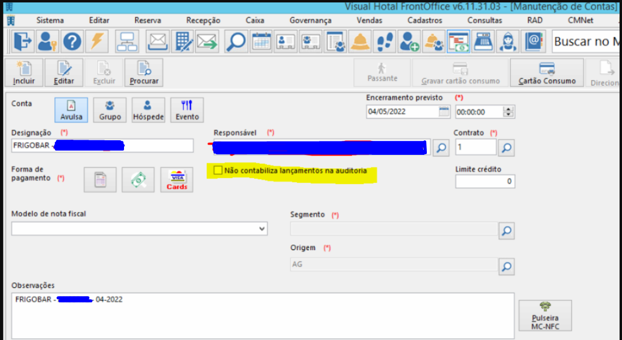Open the Editar menu
Viewport: 622px width, 340px height.
tap(99, 20)
